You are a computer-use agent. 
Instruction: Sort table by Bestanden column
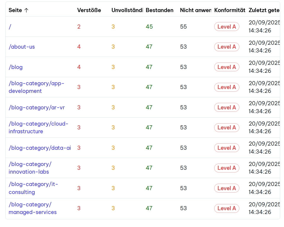(x=159, y=10)
